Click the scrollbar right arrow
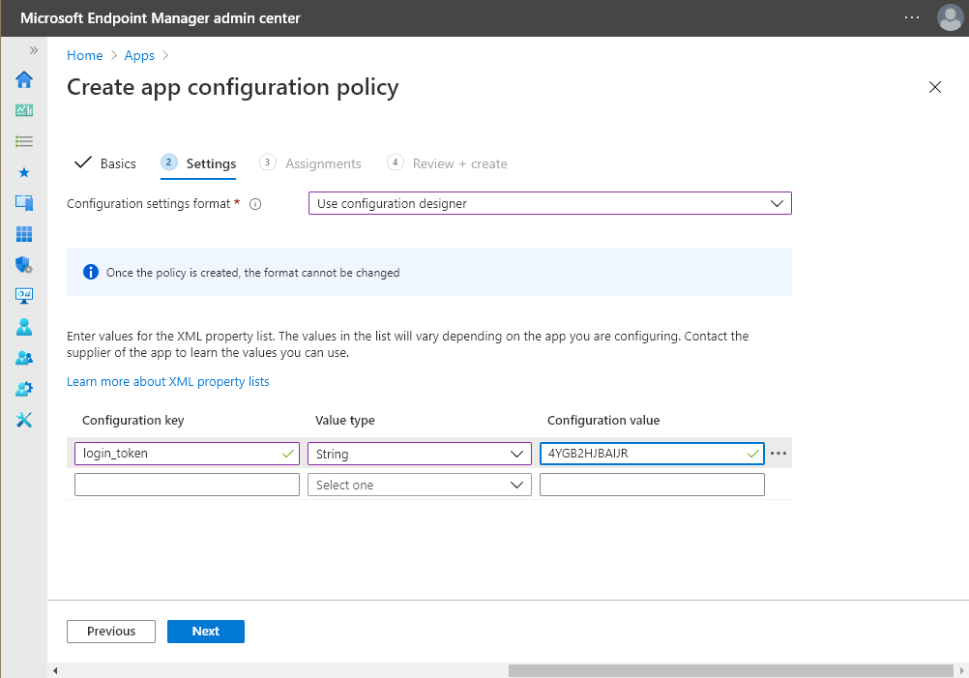This screenshot has height=678, width=969. coord(961,670)
